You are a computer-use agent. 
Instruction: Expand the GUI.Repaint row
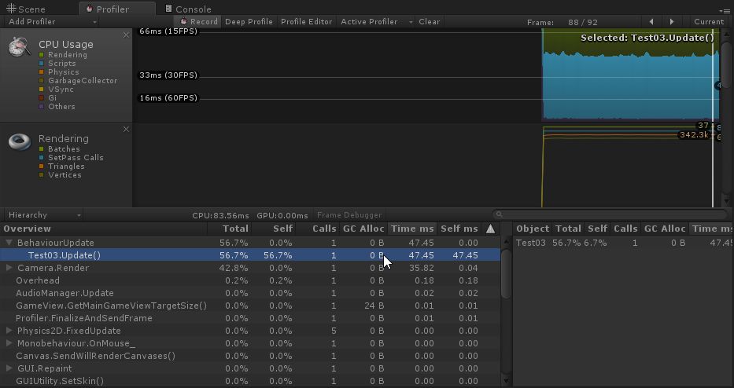click(x=9, y=368)
